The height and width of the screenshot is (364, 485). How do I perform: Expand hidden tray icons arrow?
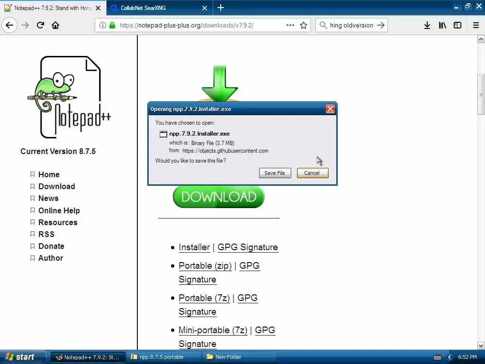[x=449, y=357]
